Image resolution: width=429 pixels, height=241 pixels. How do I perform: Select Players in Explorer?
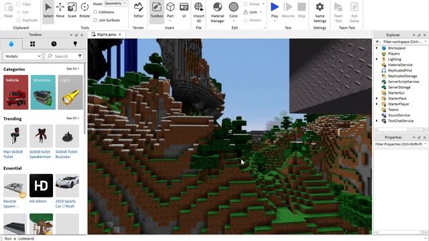[393, 54]
